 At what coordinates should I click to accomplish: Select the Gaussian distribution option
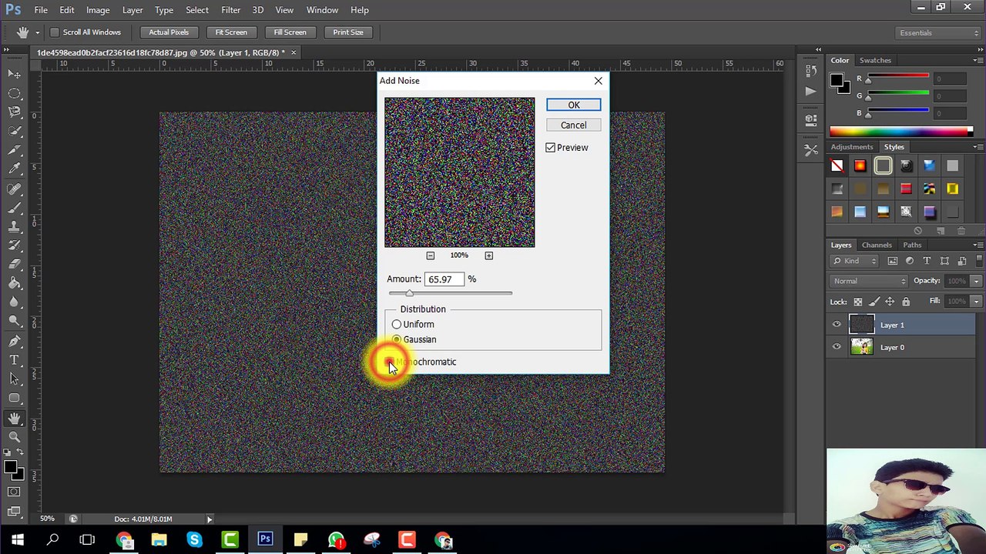pyautogui.click(x=397, y=339)
